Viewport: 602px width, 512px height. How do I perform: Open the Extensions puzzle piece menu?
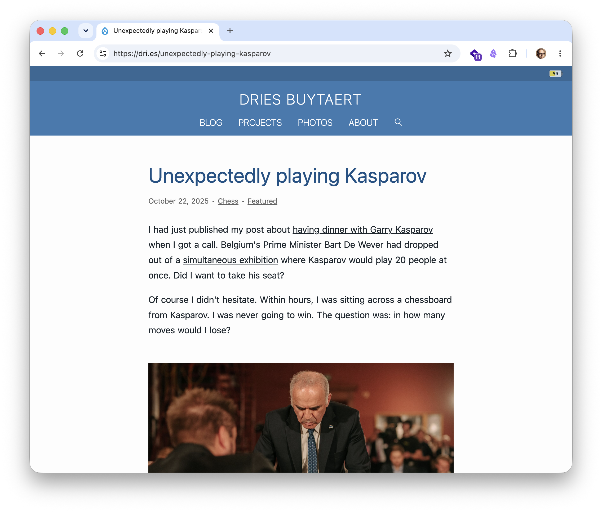point(512,53)
